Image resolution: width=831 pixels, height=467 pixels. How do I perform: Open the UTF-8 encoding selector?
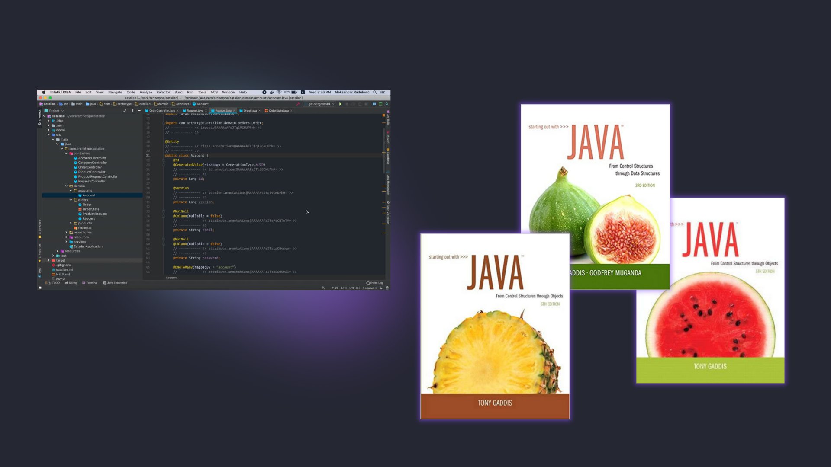point(354,288)
